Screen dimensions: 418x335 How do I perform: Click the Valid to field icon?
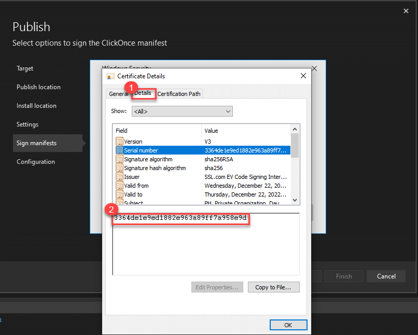(x=119, y=194)
